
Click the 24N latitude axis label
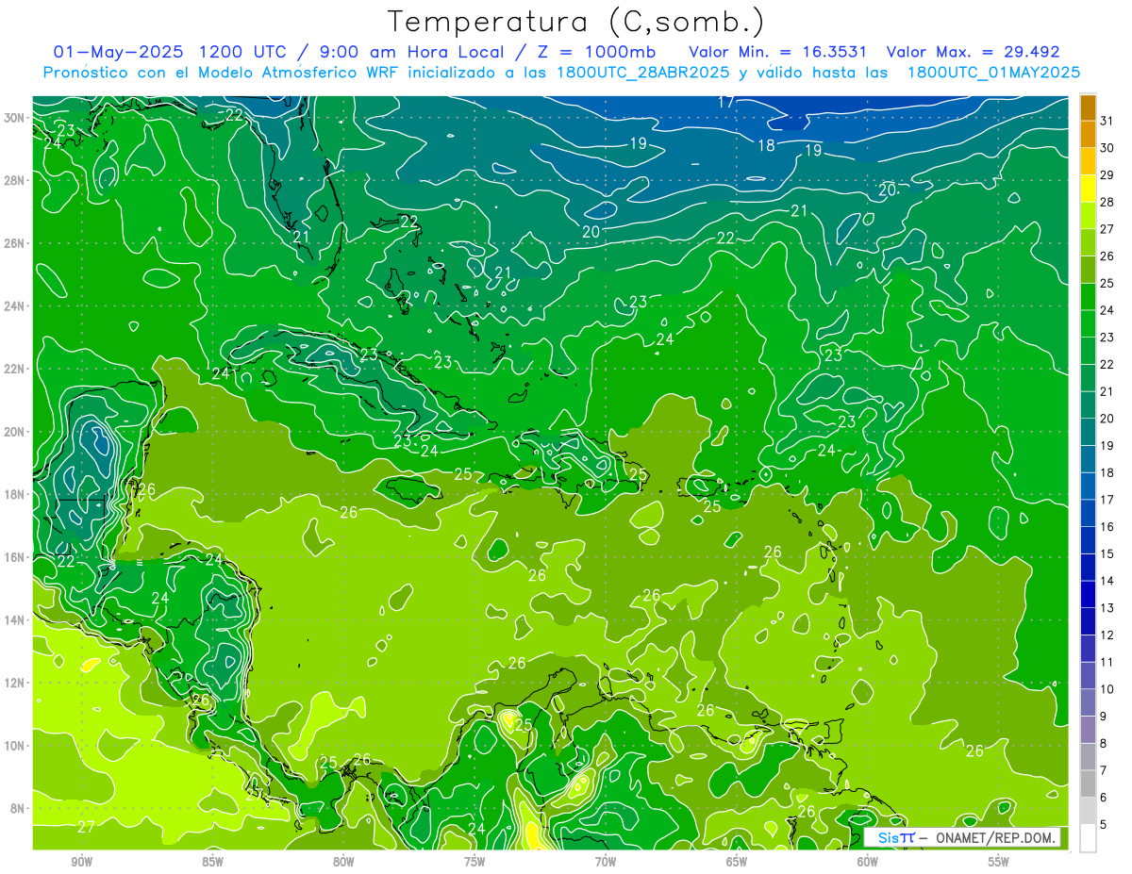(15, 306)
